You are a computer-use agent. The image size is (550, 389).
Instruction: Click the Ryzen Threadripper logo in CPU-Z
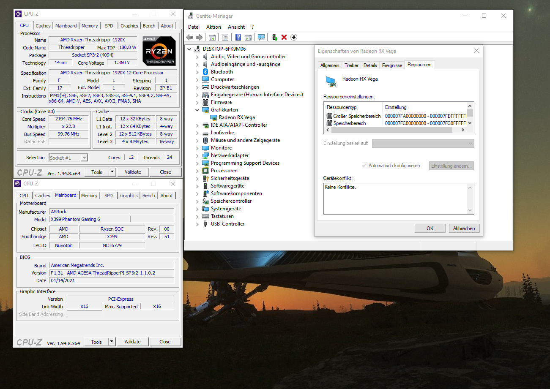click(159, 51)
